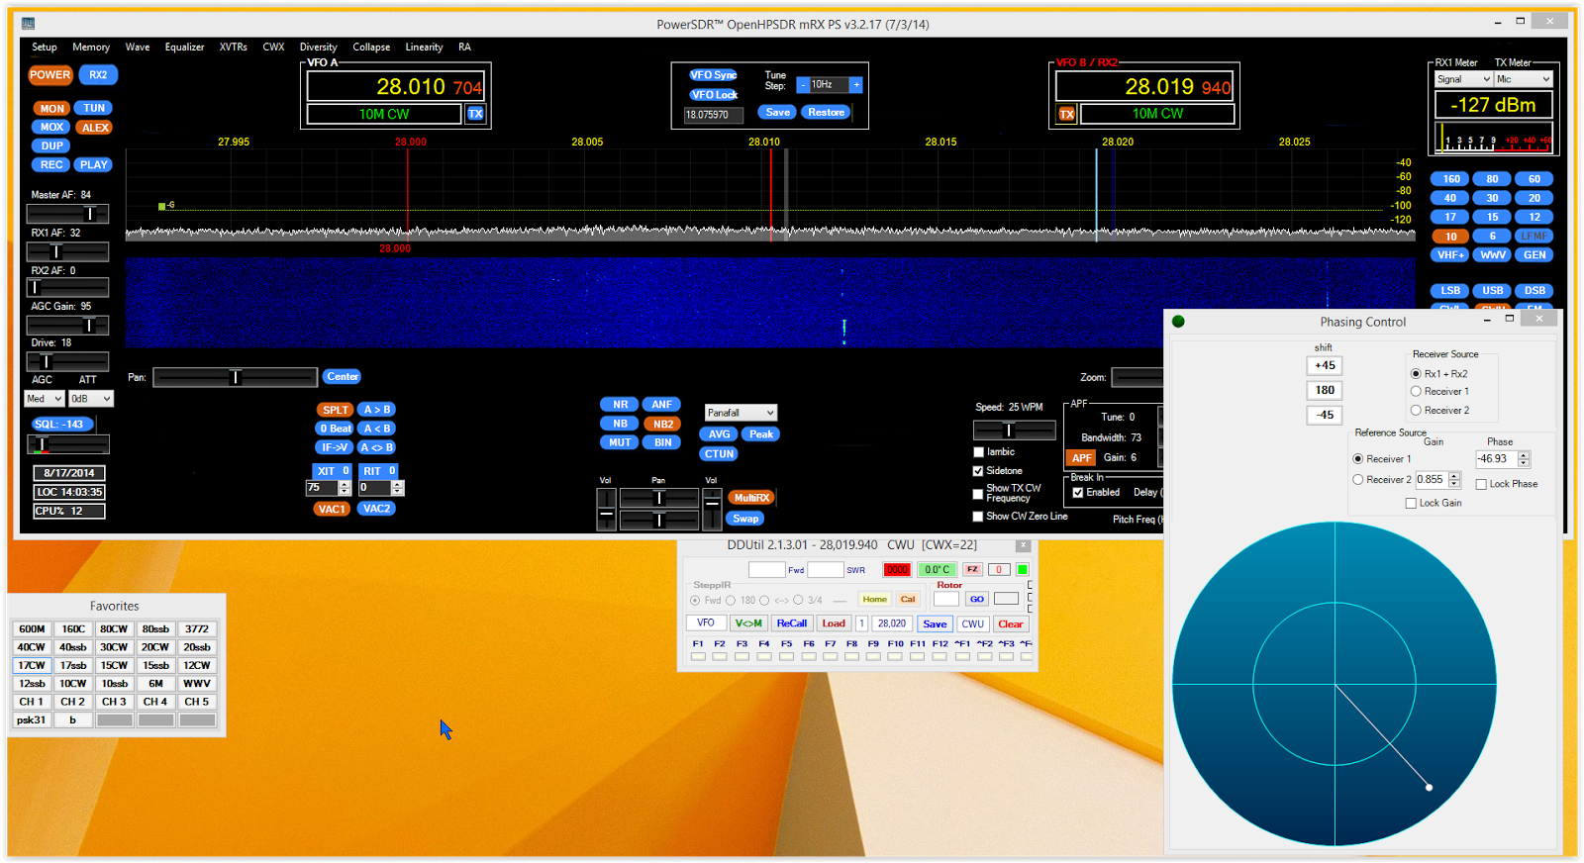Adjust the Master AF volume slider

coord(67,214)
